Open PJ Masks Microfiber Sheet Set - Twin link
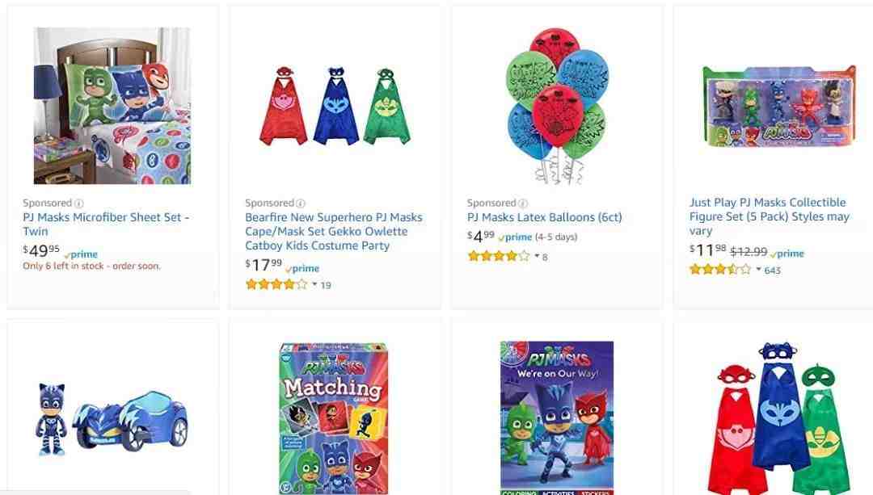 click(x=106, y=224)
